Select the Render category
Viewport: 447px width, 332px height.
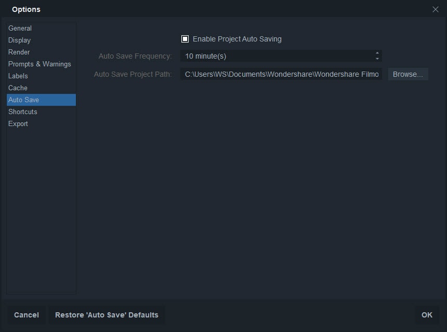pos(19,52)
